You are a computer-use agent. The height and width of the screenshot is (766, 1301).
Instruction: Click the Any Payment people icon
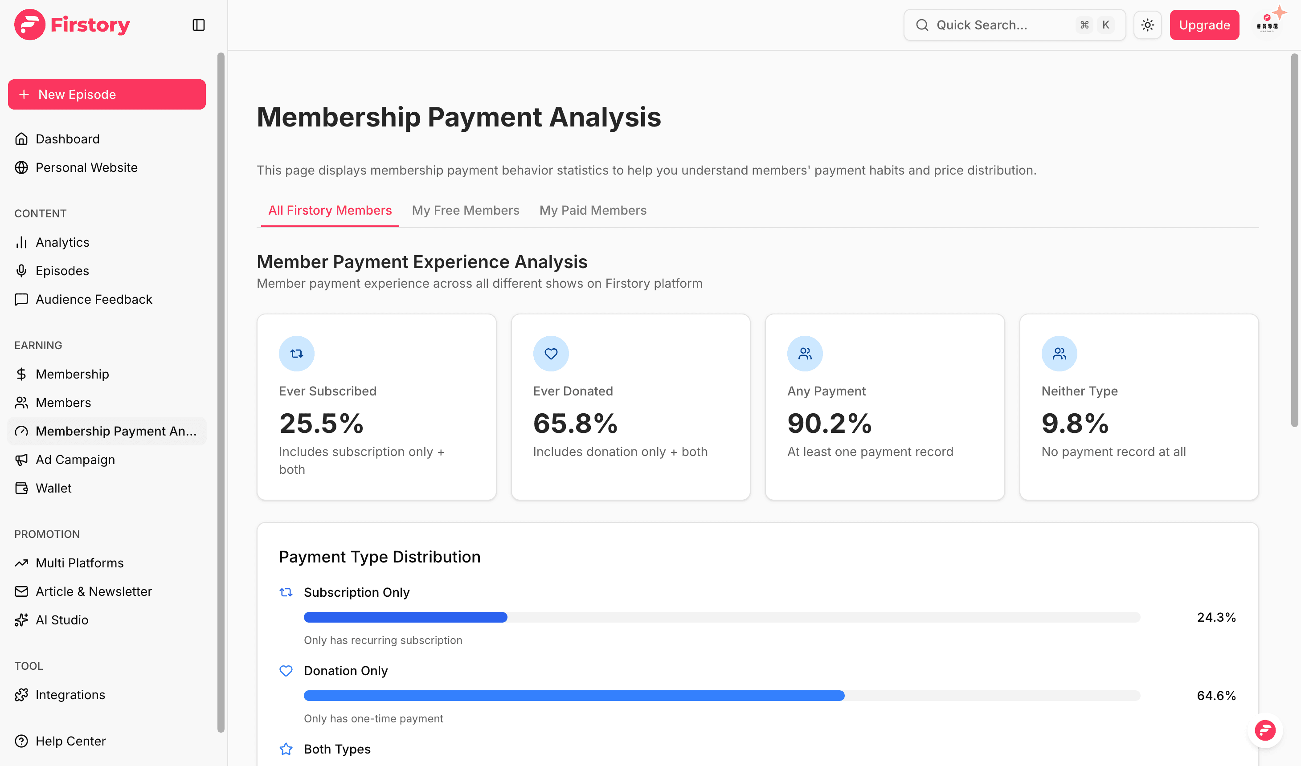click(805, 354)
